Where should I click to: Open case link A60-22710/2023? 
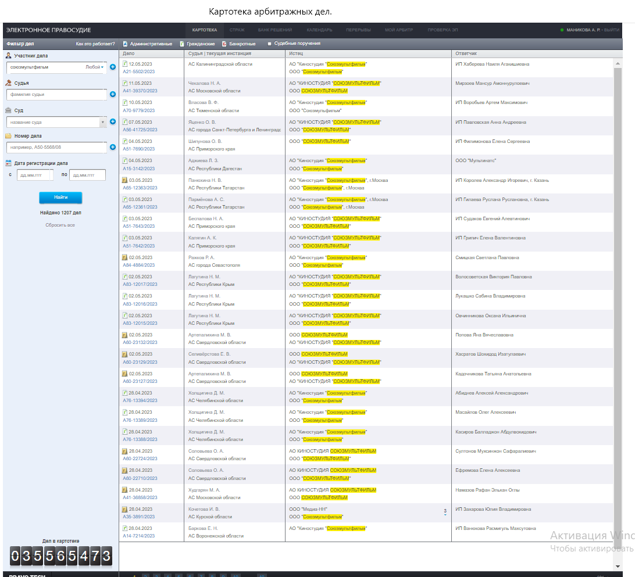click(x=140, y=478)
